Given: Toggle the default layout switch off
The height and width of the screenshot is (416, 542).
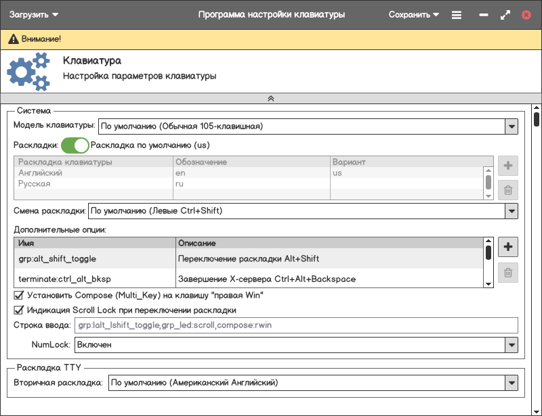Looking at the screenshot, I should [75, 145].
